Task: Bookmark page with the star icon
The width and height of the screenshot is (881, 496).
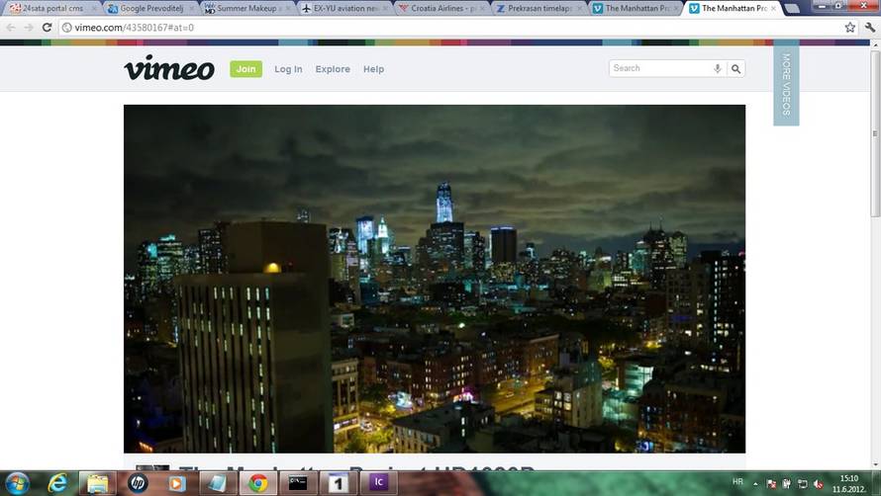Action: coord(850,27)
